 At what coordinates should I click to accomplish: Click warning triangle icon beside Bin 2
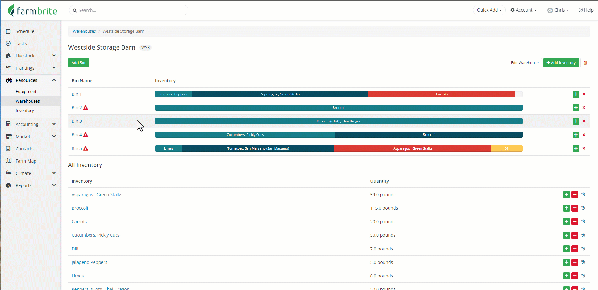pyautogui.click(x=85, y=108)
